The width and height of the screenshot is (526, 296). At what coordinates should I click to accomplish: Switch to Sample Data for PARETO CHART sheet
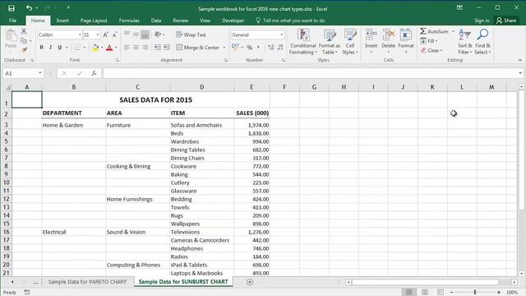[x=87, y=282]
